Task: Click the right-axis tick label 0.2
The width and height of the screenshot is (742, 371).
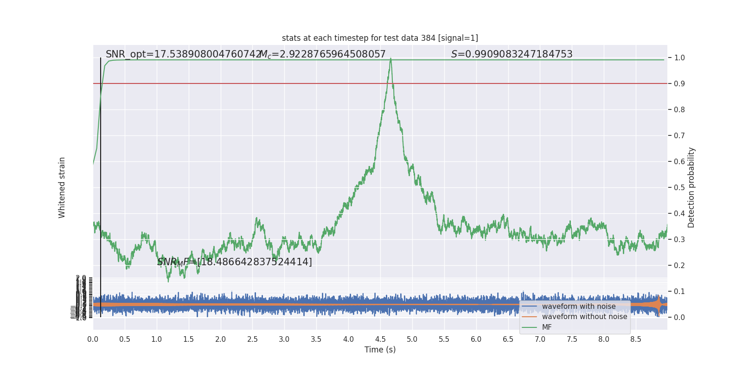Action: click(x=679, y=266)
